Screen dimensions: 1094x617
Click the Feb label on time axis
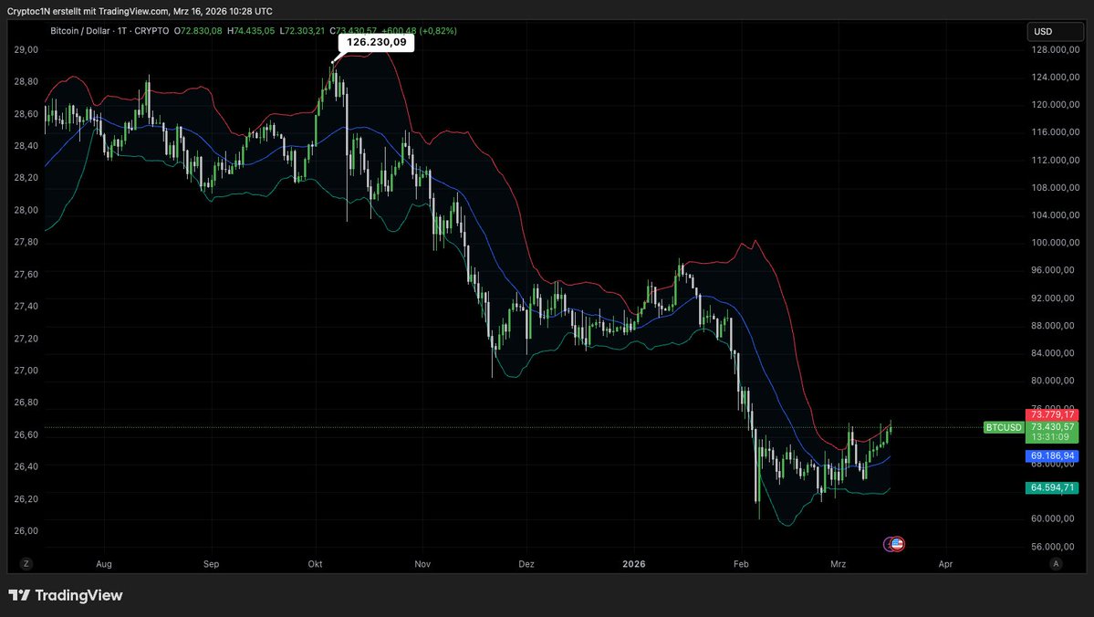pos(741,564)
